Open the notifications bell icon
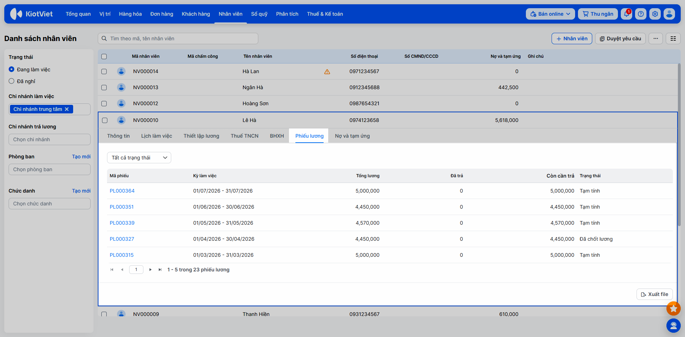 (626, 14)
